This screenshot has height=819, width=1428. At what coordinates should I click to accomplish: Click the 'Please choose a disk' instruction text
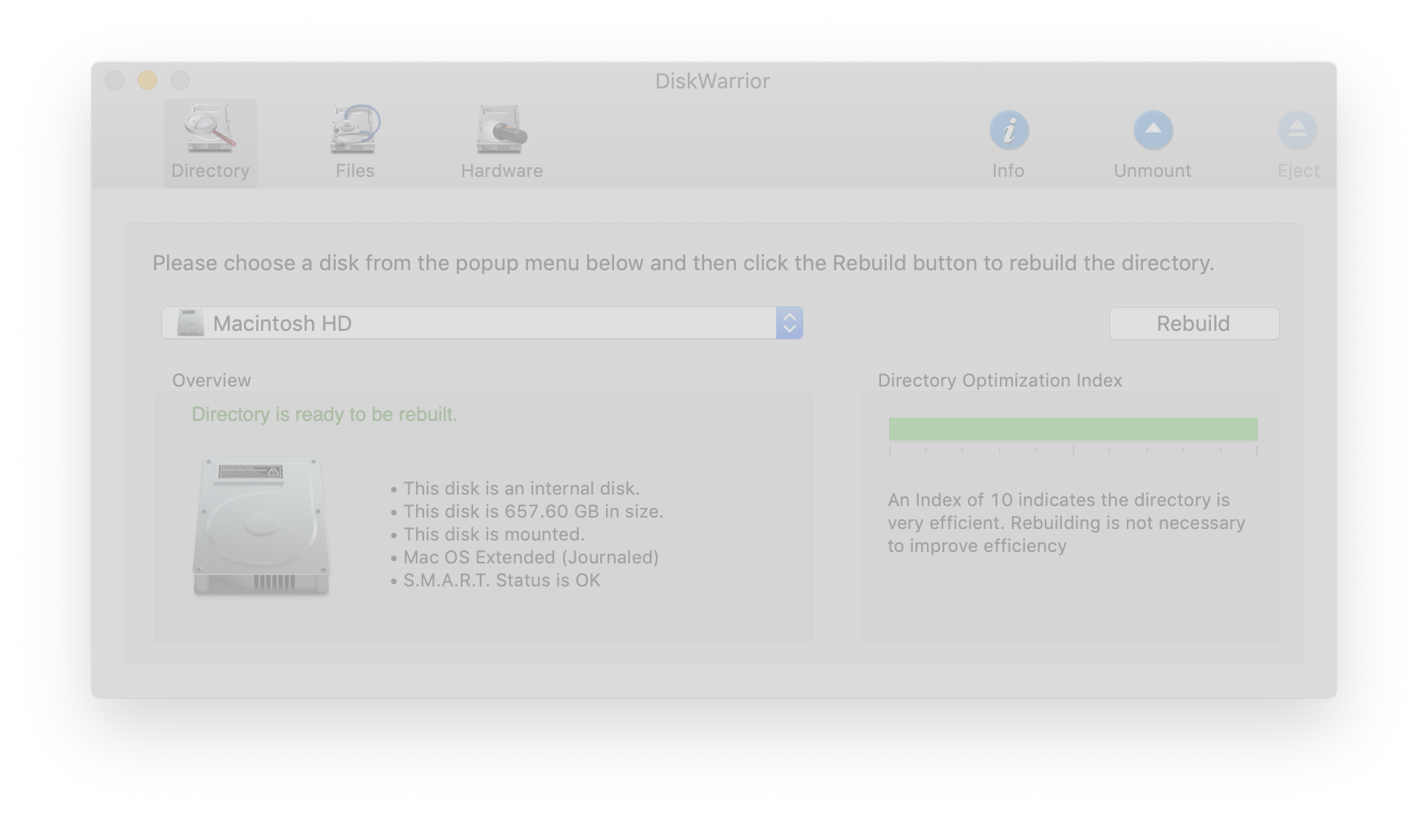click(x=683, y=263)
